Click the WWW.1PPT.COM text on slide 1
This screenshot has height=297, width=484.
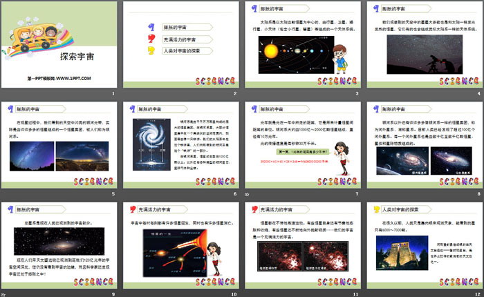pyautogui.click(x=73, y=78)
